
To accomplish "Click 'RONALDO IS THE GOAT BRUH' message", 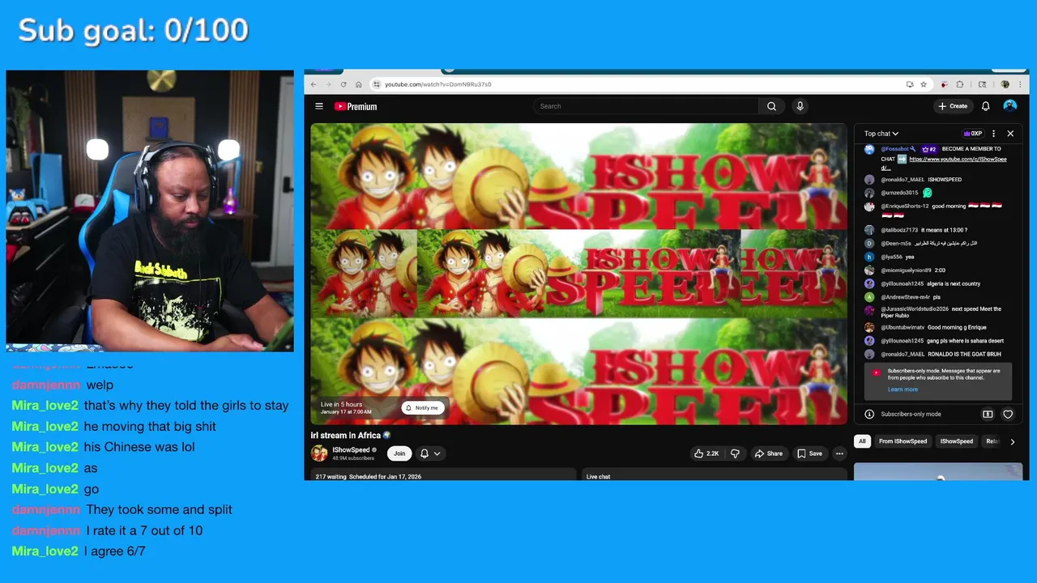I will click(964, 354).
